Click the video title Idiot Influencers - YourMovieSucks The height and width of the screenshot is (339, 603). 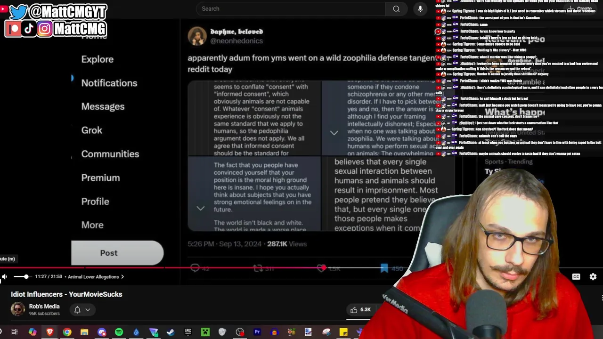point(66,294)
